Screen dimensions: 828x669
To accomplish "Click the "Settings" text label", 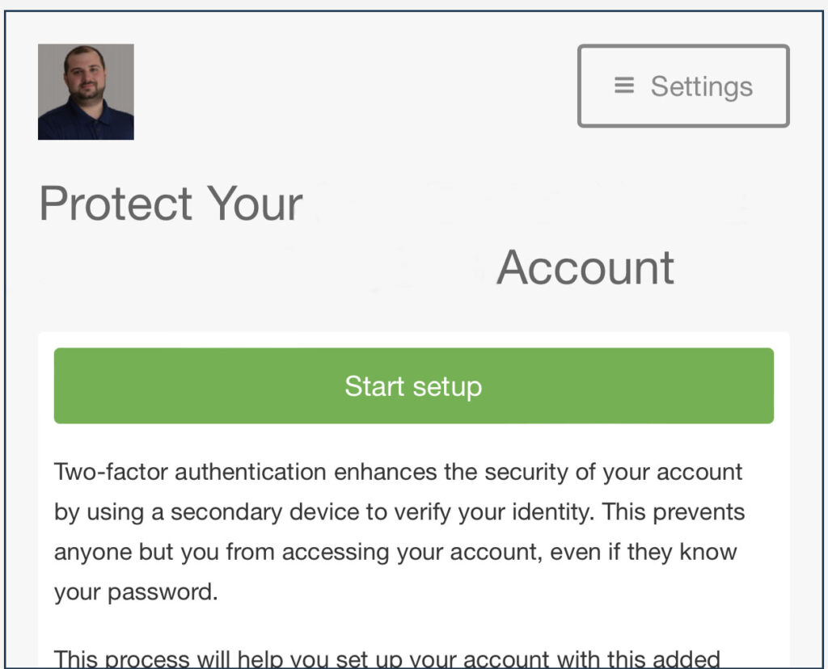I will coord(701,87).
